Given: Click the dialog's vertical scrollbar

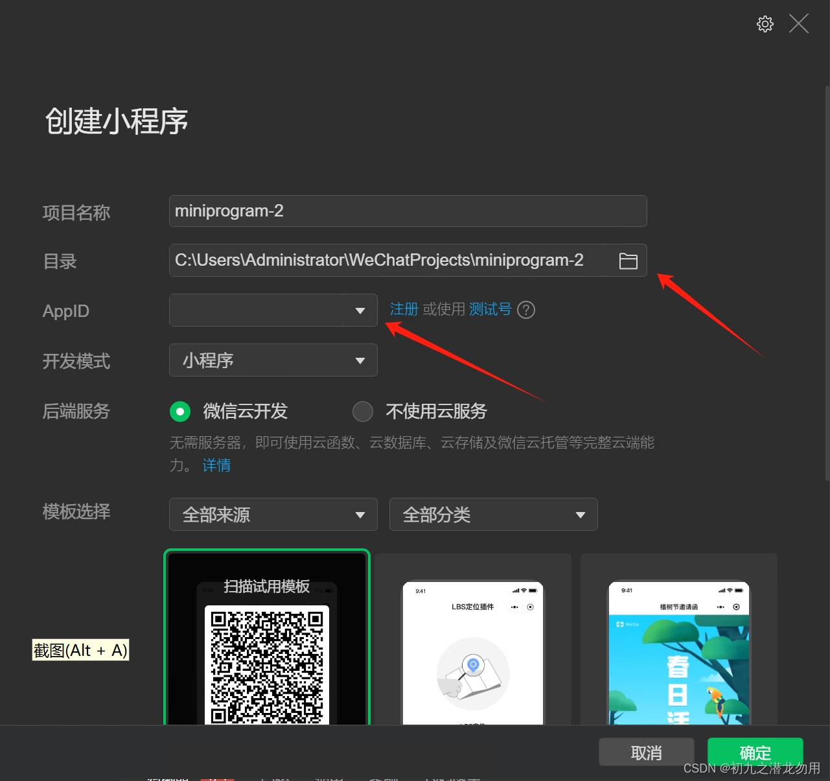Looking at the screenshot, I should pos(827,282).
